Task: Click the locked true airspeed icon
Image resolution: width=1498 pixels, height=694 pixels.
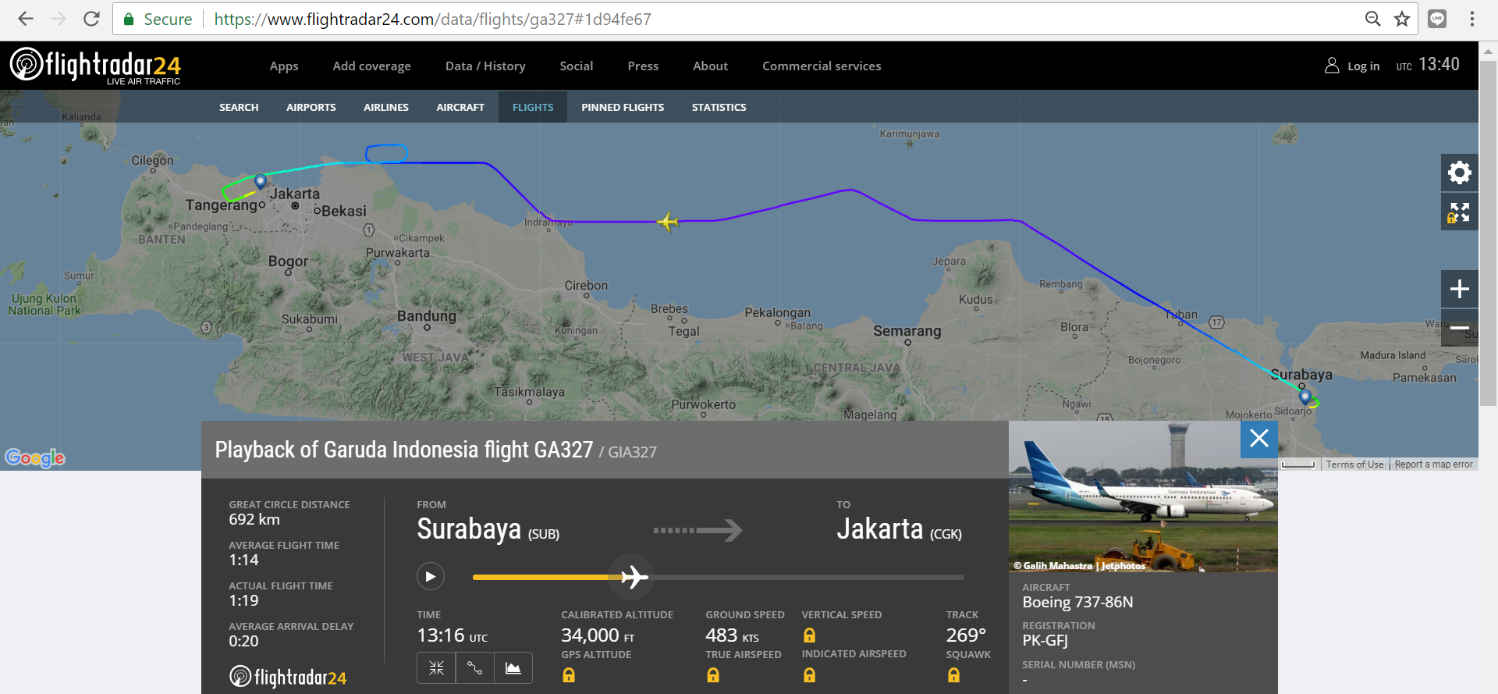Action: pos(713,675)
